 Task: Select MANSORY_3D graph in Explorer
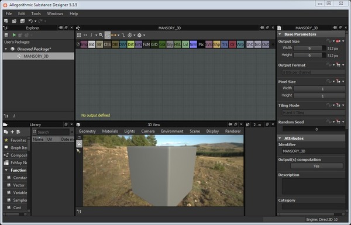[38, 56]
